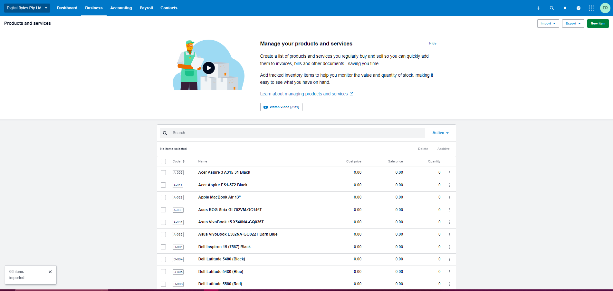The image size is (613, 291).
Task: Open the notifications bell
Action: tap(565, 8)
